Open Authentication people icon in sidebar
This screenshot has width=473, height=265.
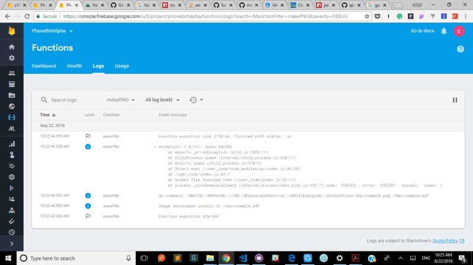[12, 73]
